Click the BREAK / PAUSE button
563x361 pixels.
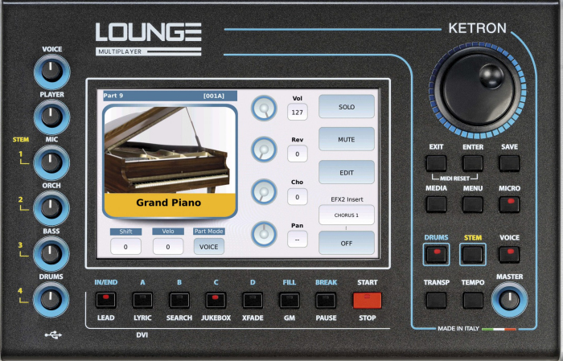click(326, 301)
